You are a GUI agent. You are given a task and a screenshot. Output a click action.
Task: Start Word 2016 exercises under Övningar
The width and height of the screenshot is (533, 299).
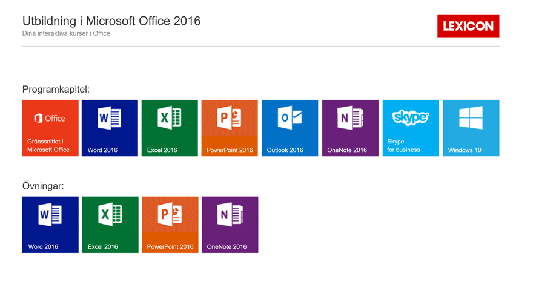pos(50,225)
